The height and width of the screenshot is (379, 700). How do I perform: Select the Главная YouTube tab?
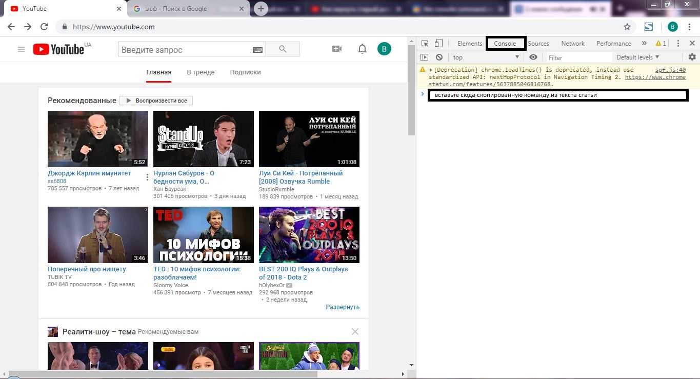coord(159,72)
